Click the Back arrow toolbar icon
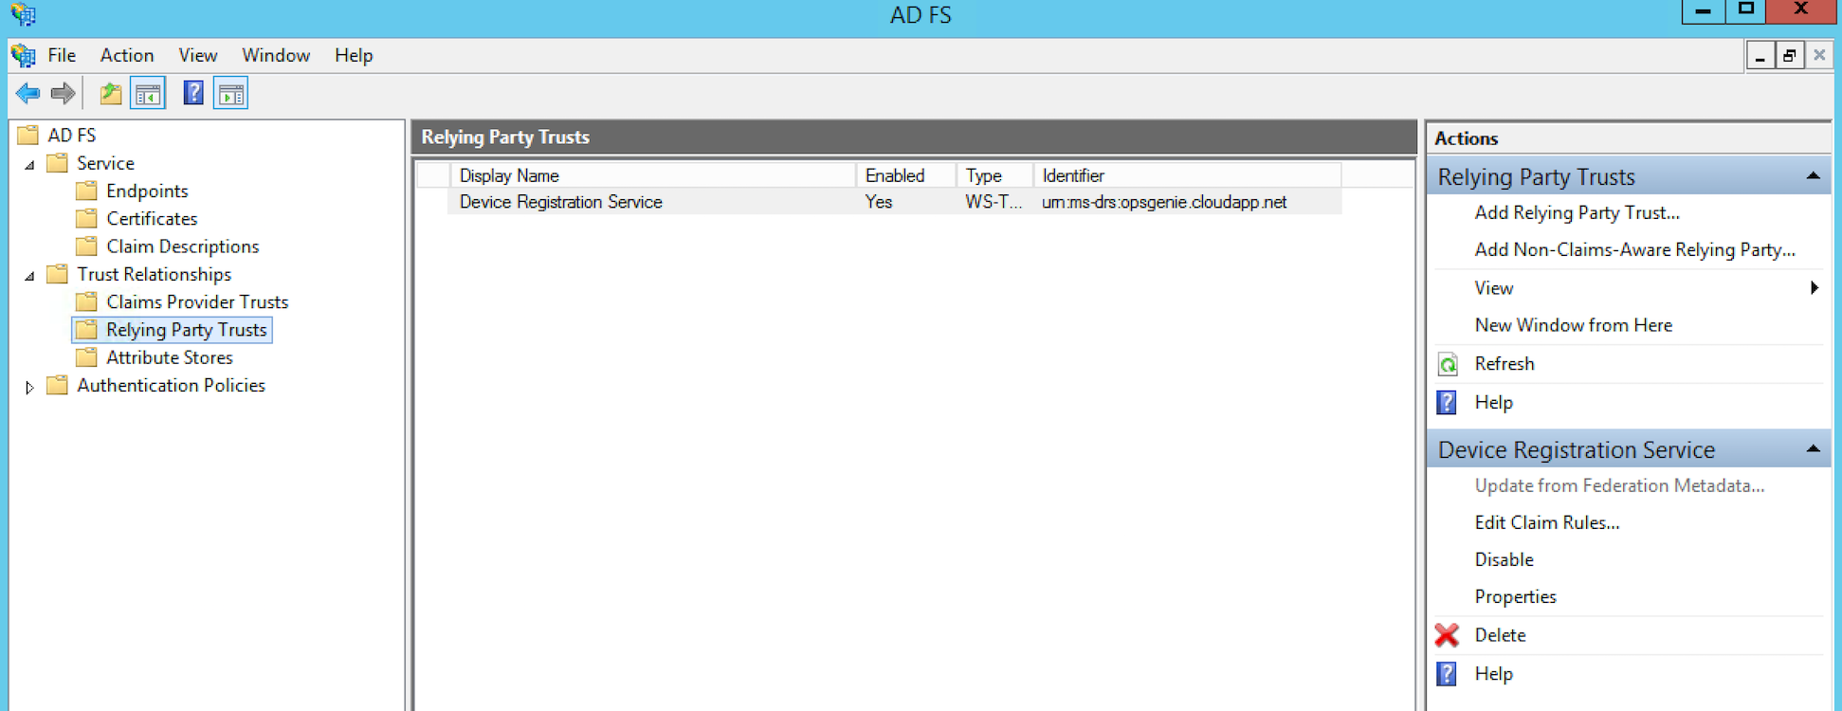Viewport: 1842px width, 711px height. click(x=27, y=93)
